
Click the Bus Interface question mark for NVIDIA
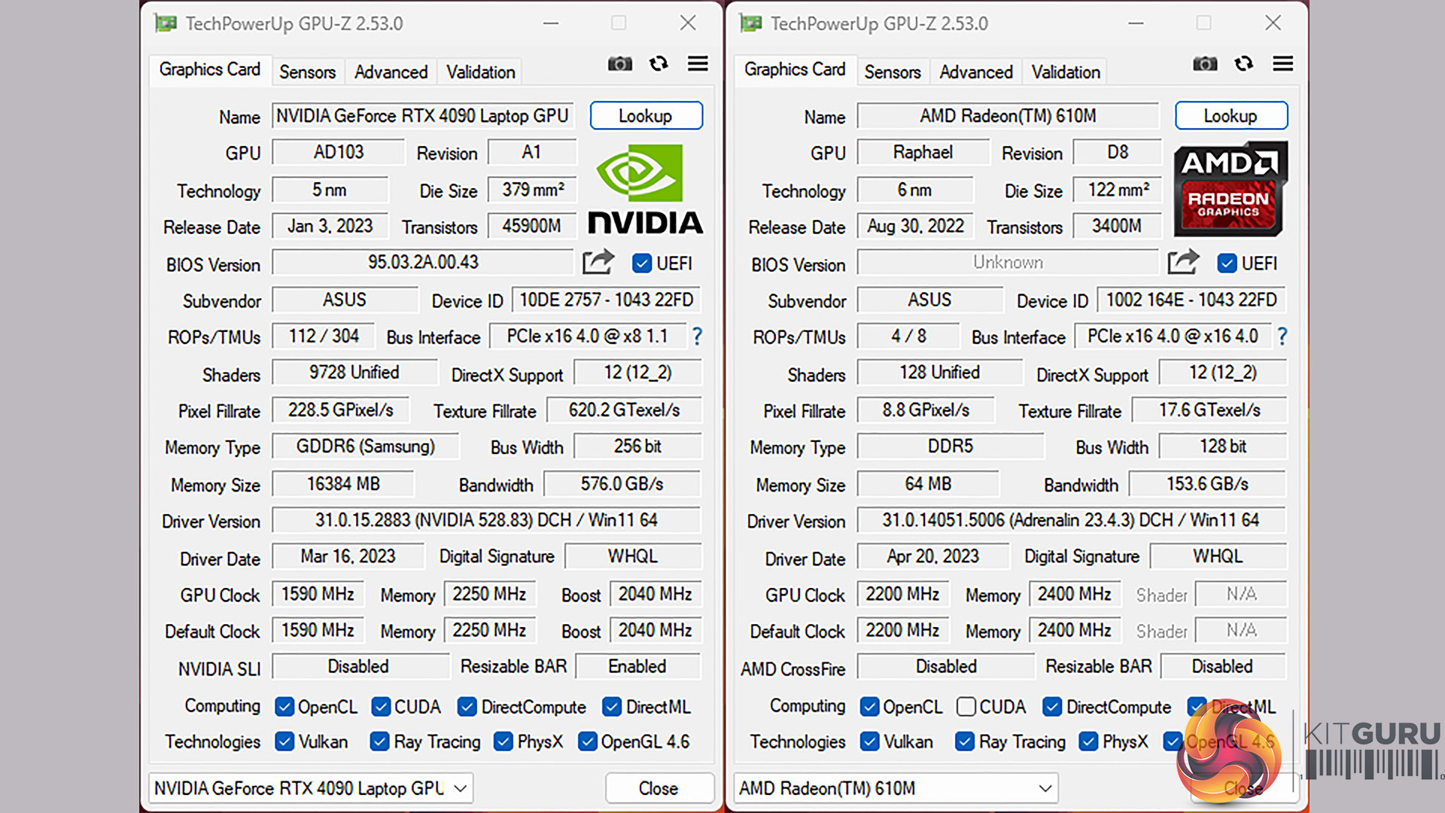coord(697,336)
